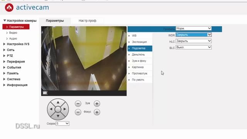Open the HLC dropdown

[194, 41]
